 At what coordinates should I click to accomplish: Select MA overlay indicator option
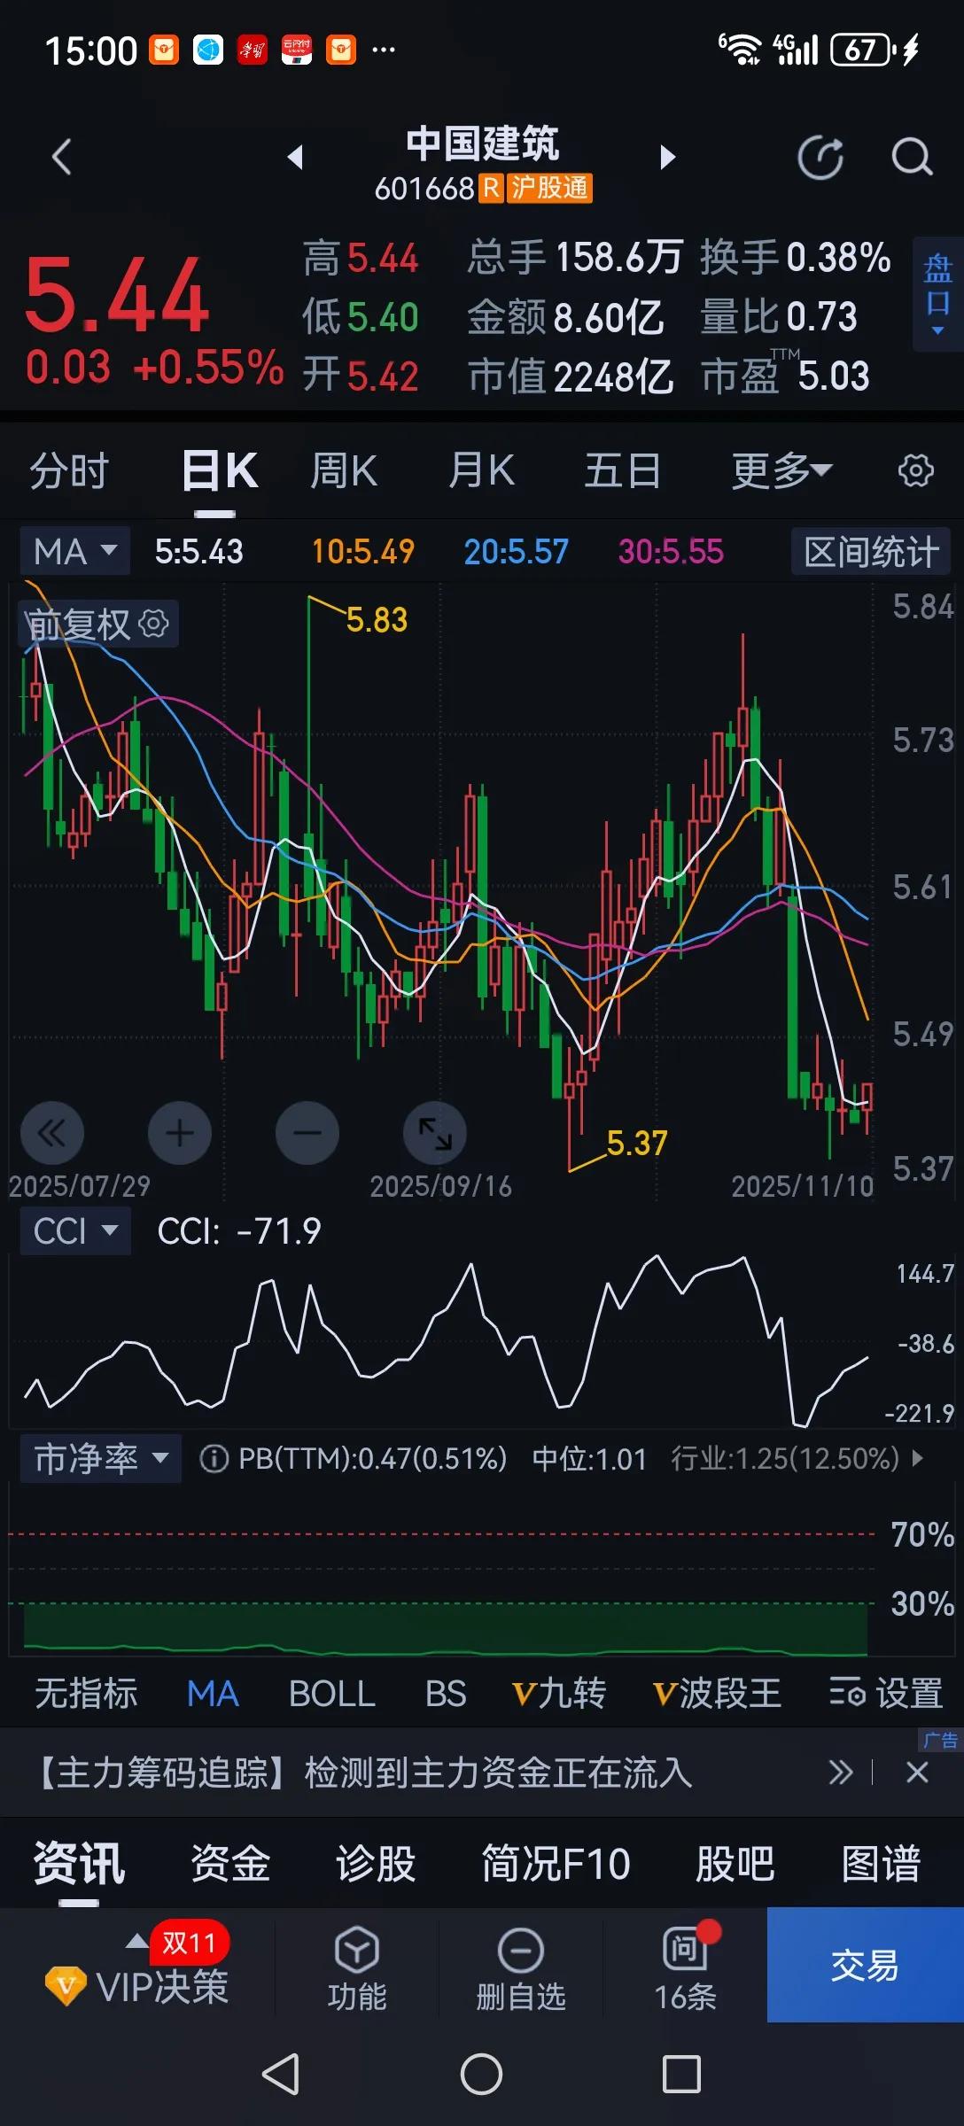click(x=213, y=1693)
